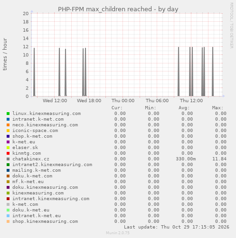The image size is (236, 238).
Task: Select the doku.kinexmeasuring.com legend label
Action: pos(45,187)
